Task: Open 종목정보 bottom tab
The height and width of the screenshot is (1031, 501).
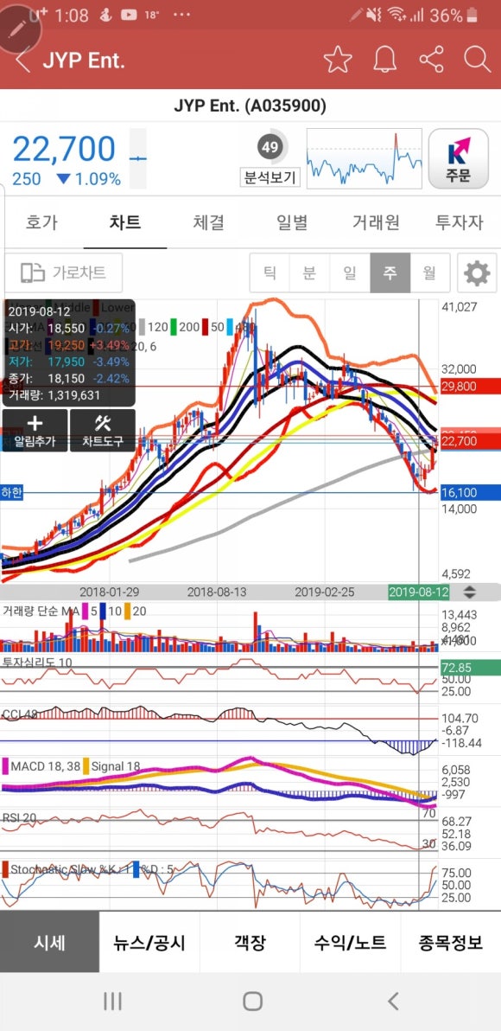Action: pos(450,942)
